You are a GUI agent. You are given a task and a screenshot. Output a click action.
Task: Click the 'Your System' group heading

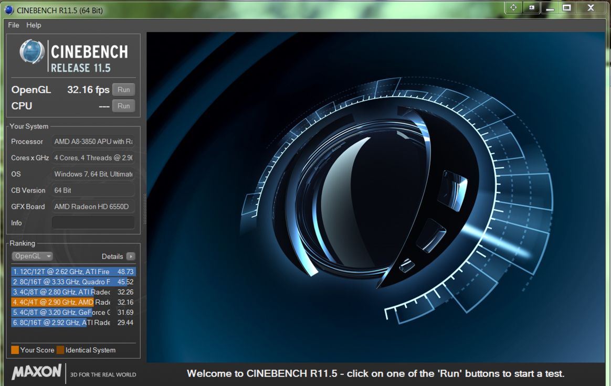(x=29, y=126)
